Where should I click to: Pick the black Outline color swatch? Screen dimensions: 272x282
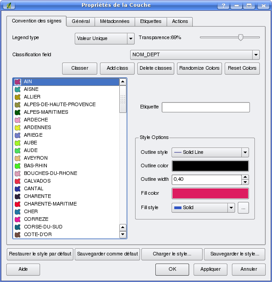tap(210, 166)
